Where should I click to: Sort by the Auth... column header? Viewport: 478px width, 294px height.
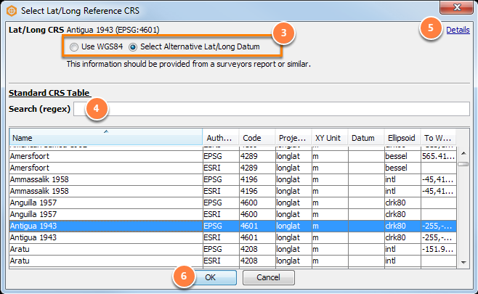click(x=221, y=138)
